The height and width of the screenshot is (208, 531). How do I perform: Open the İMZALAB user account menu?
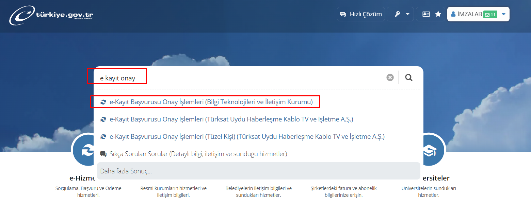point(478,14)
